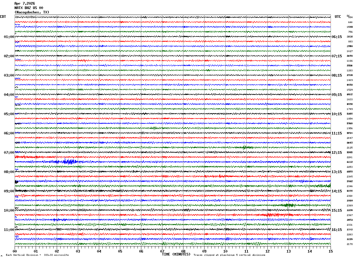Image resolution: width=354 pixels, height=259 pixels.
Task: Click the 07:15 UTC time label
Action: click(337, 56)
